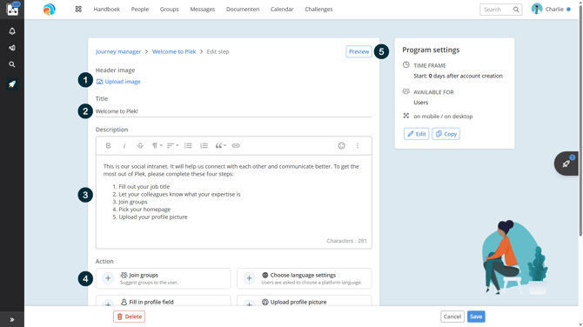Open the Documenten menu item
This screenshot has width=583, height=327.
point(243,10)
